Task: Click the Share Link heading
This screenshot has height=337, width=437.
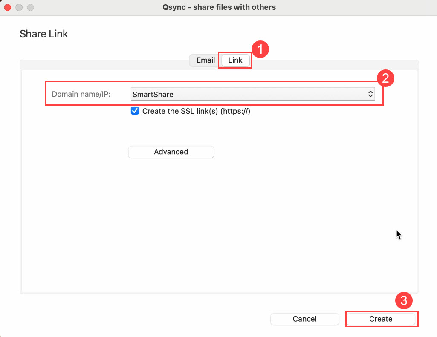Action: [x=43, y=34]
